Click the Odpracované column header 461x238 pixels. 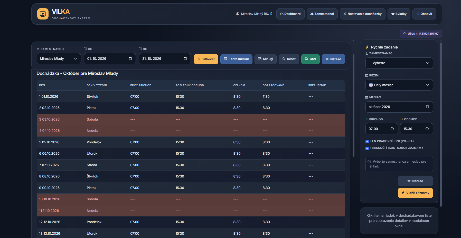(x=273, y=85)
